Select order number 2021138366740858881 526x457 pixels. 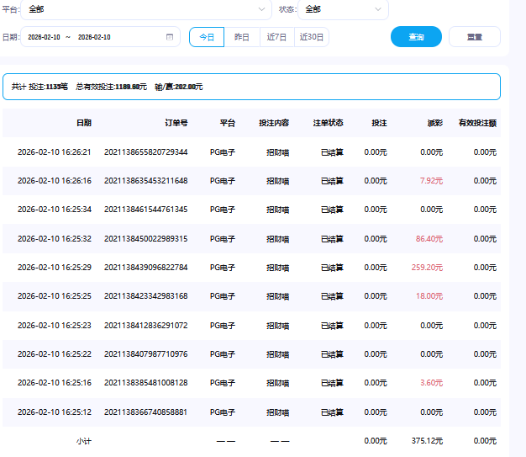[x=145, y=412]
